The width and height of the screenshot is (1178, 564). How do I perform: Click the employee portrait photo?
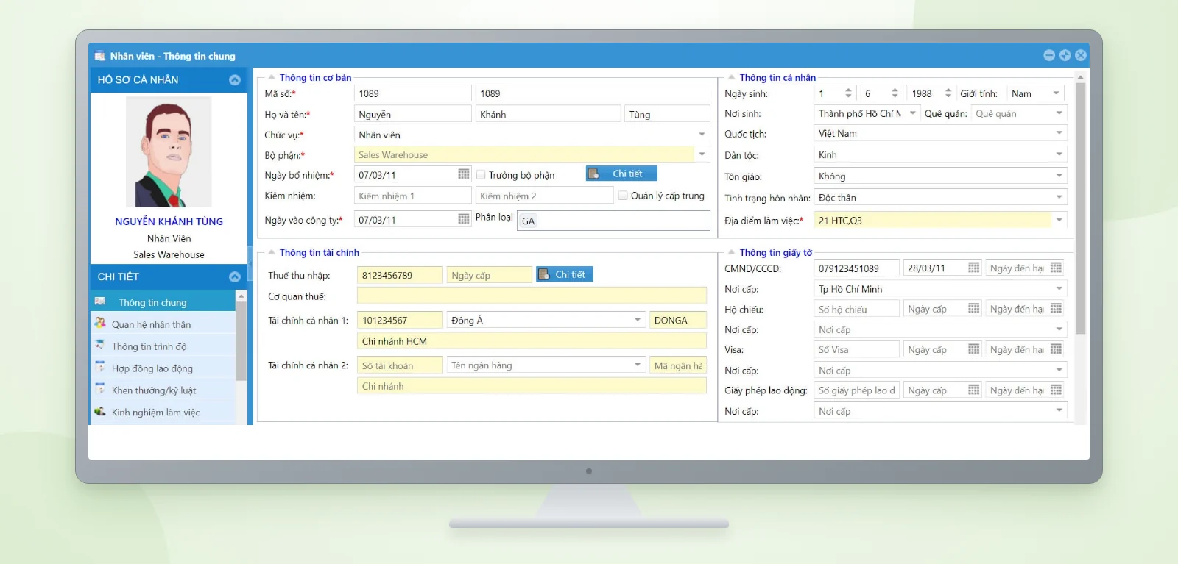(x=169, y=151)
